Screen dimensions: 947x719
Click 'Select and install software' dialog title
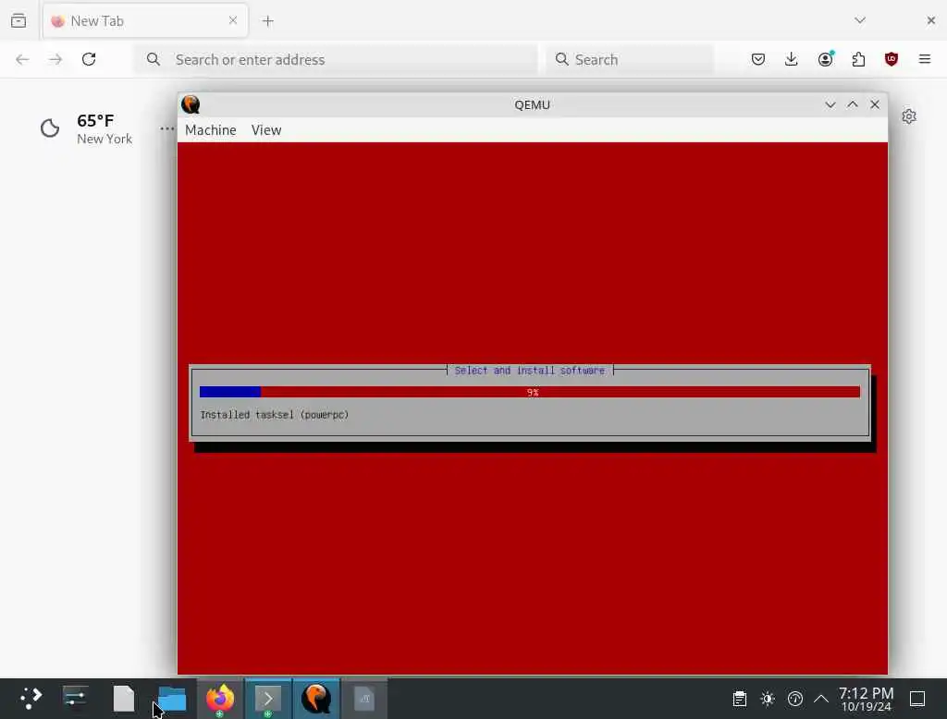point(530,370)
